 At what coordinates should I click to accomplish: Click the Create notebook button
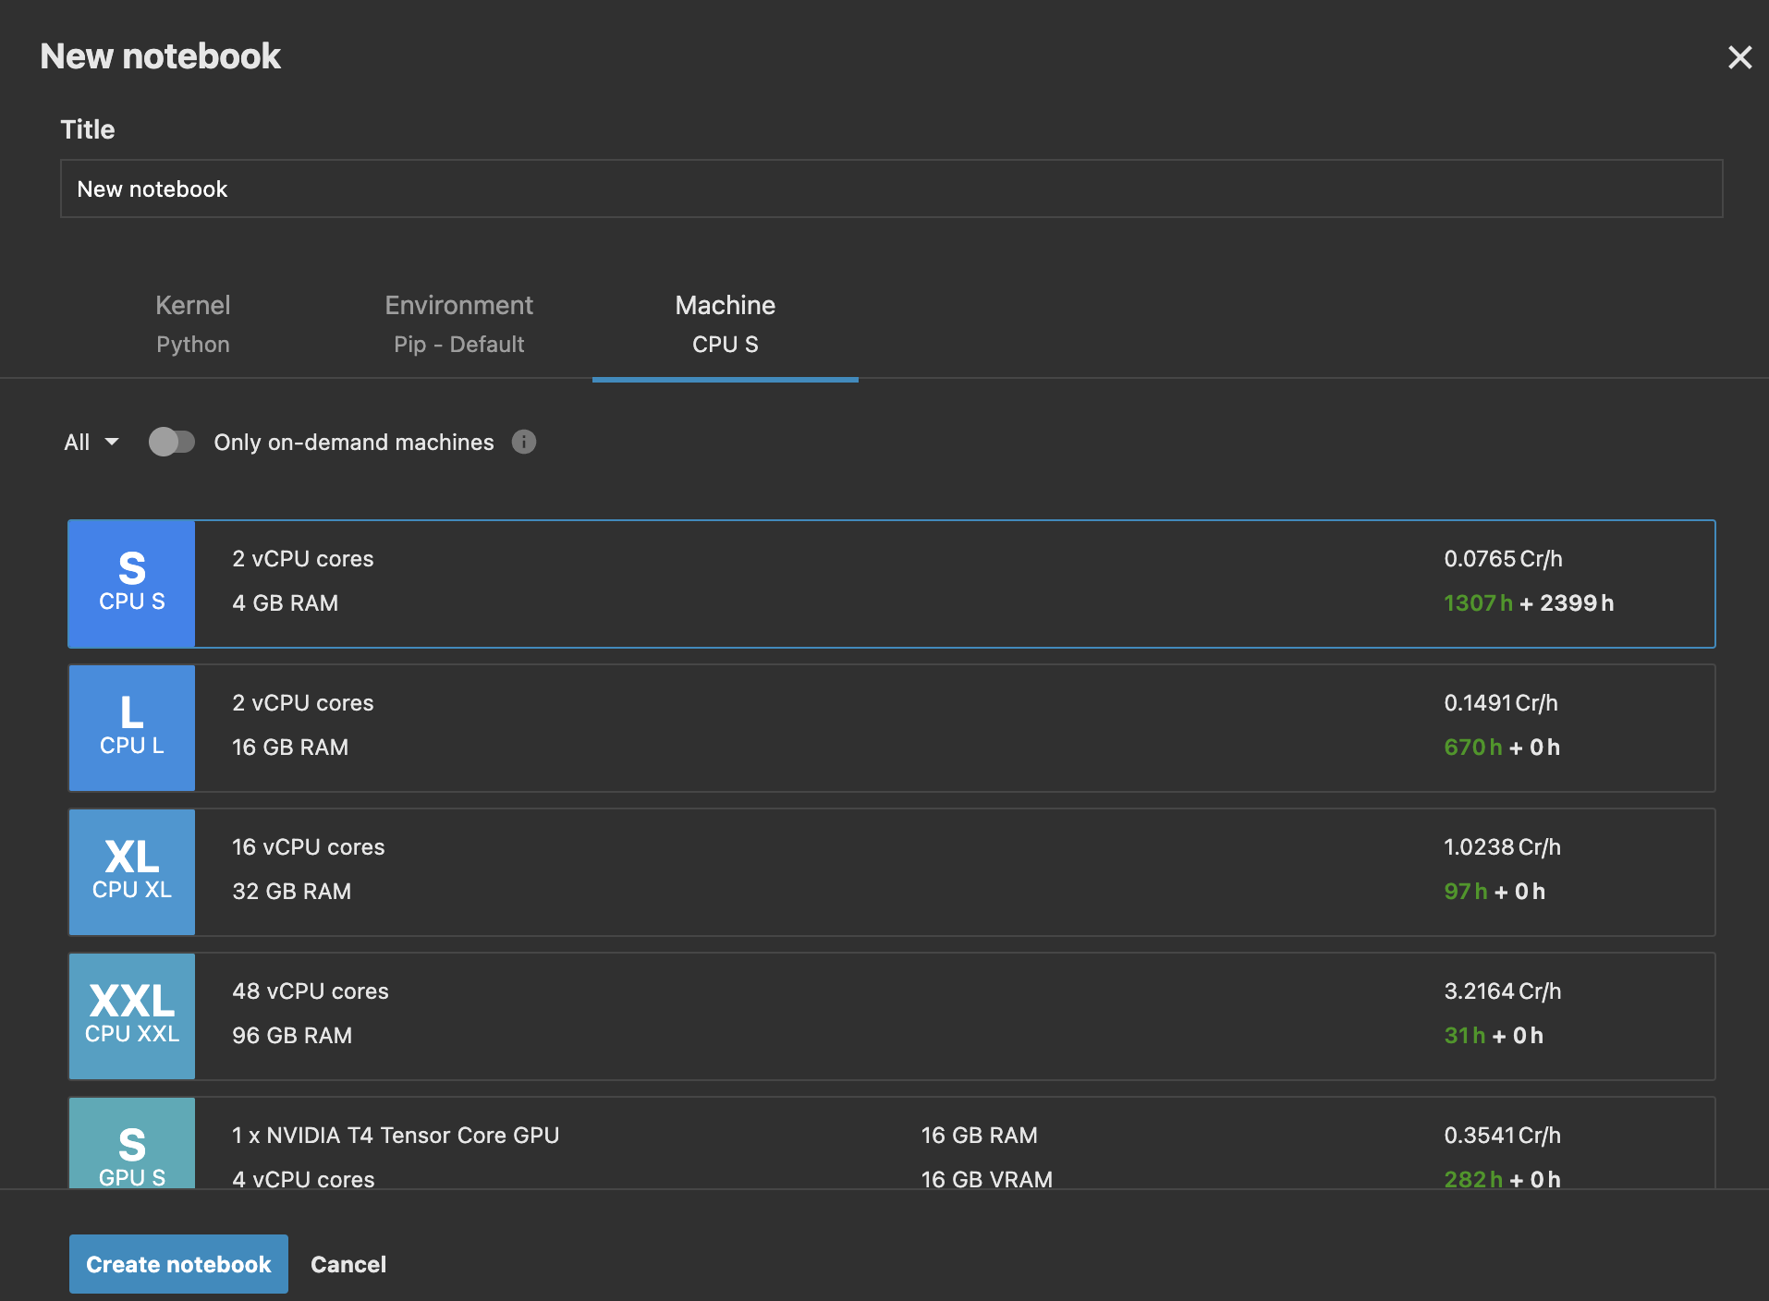[x=177, y=1263]
